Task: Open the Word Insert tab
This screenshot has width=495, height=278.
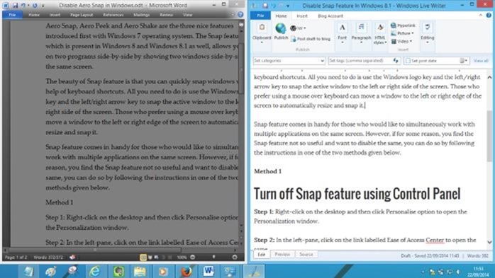Action: tap(55, 15)
